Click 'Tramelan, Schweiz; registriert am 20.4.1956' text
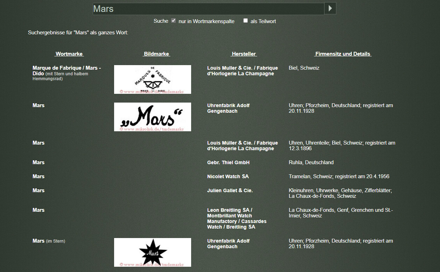Image resolution: width=440 pixels, height=272 pixels. [339, 176]
